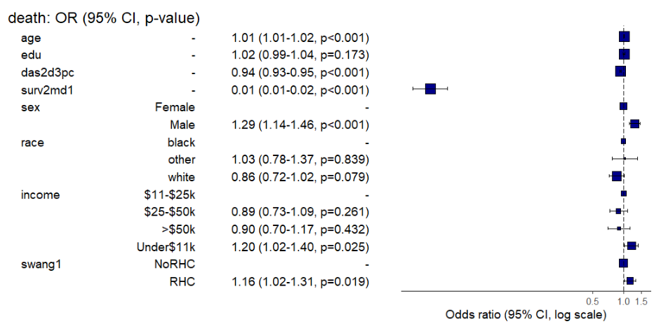Click the white race odds ratio marker
Viewport: 654px width, 324px height.
click(x=617, y=176)
